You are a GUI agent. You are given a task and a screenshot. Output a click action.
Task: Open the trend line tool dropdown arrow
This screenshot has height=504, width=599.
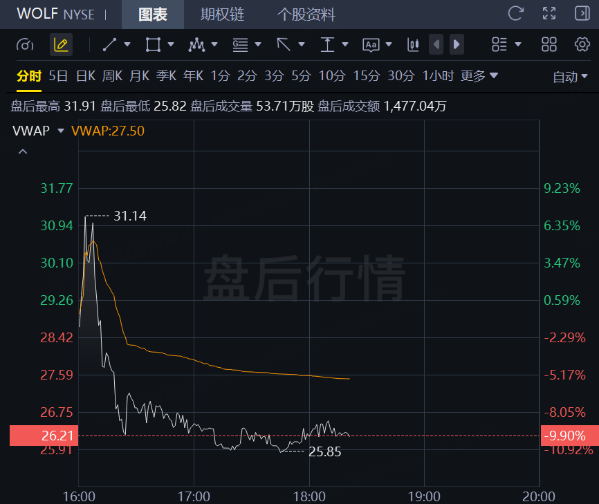point(127,45)
